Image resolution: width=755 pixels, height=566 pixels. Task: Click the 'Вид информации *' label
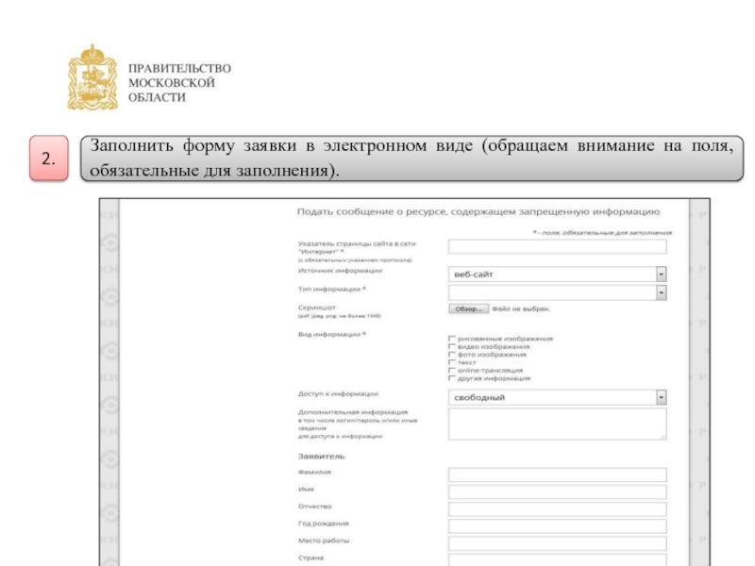click(x=332, y=334)
